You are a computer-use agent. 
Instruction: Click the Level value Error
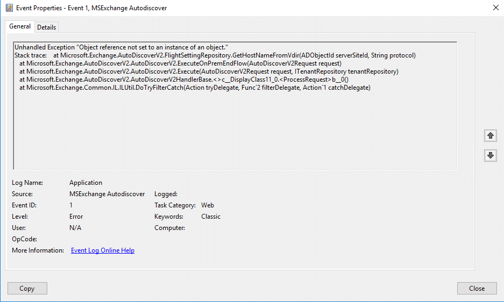click(76, 216)
